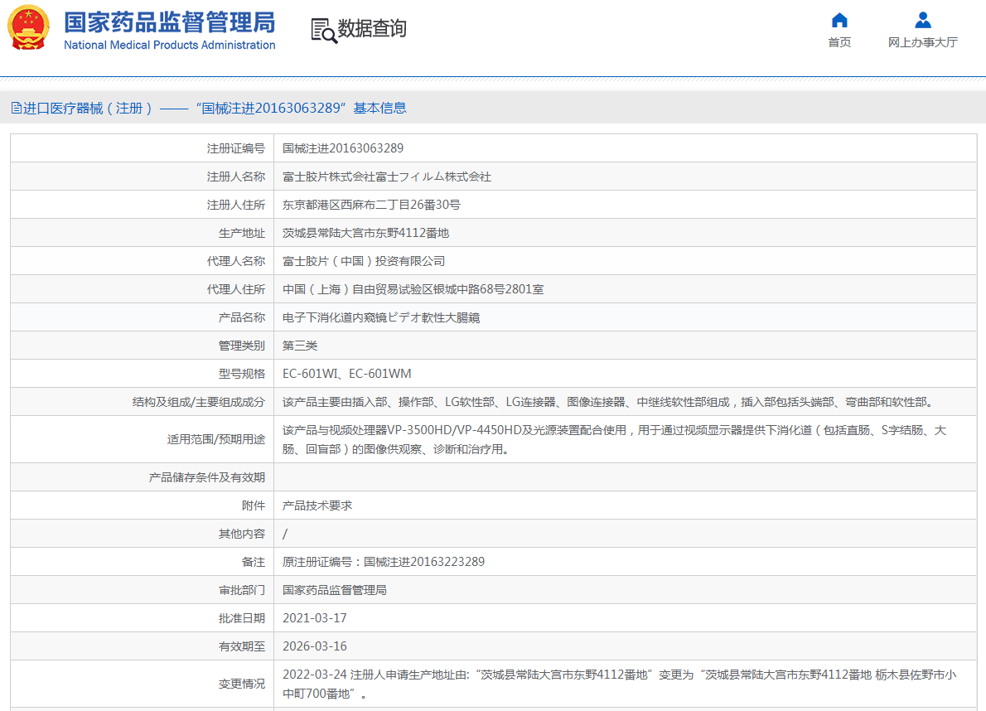Click the 变更情况 row label
The image size is (986, 711).
coord(242,684)
